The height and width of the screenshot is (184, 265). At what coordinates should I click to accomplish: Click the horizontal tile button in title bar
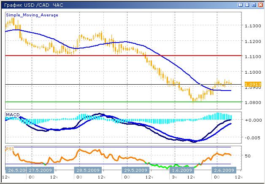[247, 5]
